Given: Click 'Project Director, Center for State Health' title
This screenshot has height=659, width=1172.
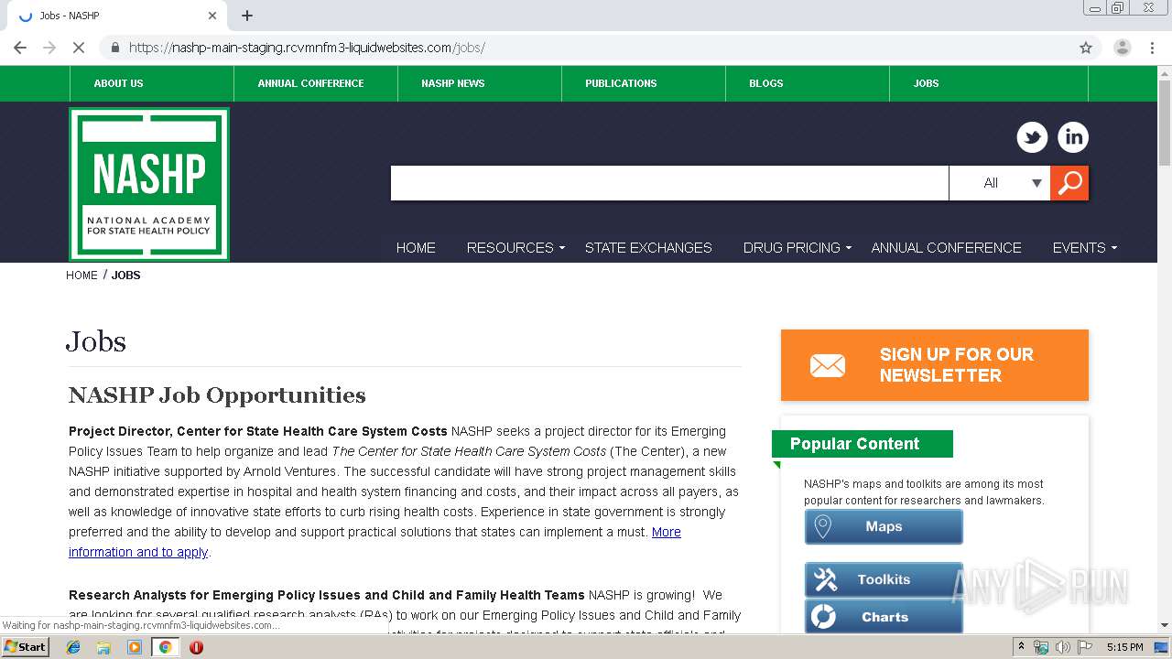Looking at the screenshot, I should click(x=258, y=431).
